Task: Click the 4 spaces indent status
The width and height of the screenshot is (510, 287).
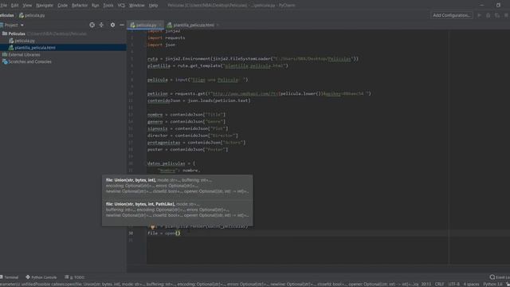Action: 471,284
